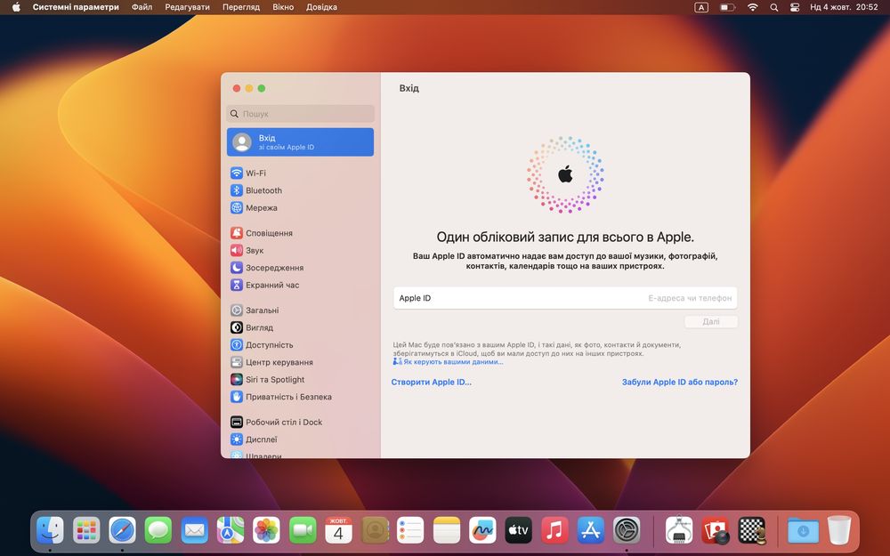Open the Apple menu
The width and height of the screenshot is (890, 556).
coord(16,7)
